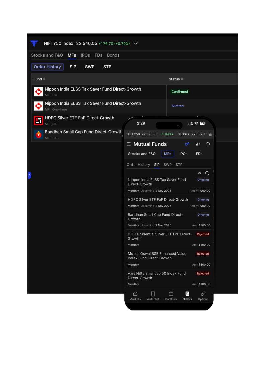Switch to phone STP tab
265x375 pixels.
coord(179,165)
